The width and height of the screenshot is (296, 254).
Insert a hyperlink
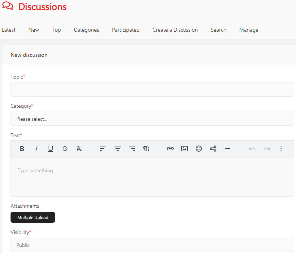(x=170, y=149)
